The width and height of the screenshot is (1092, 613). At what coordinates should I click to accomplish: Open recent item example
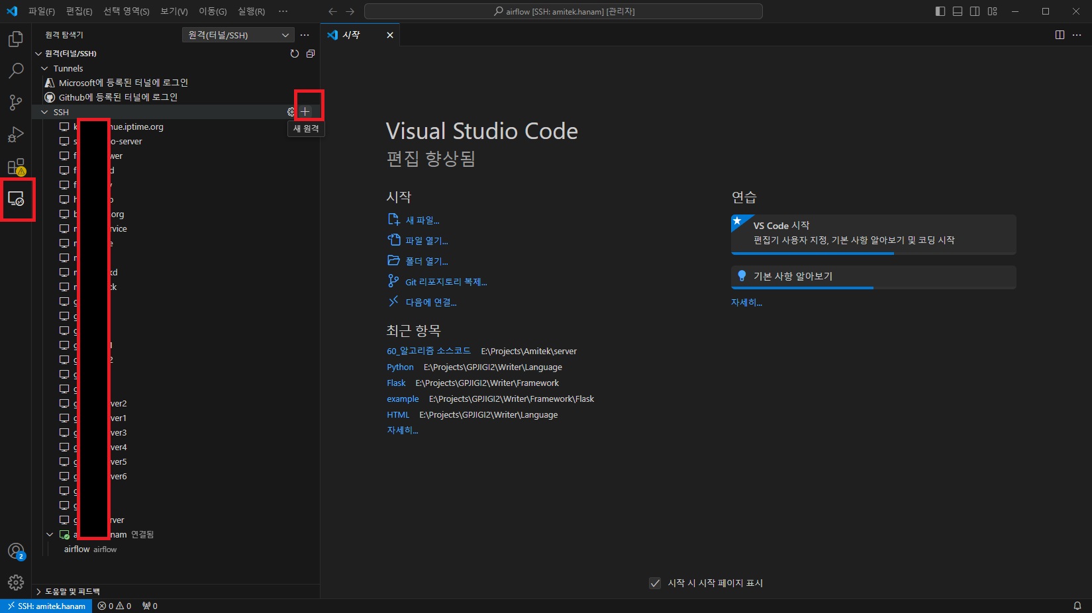coord(403,399)
